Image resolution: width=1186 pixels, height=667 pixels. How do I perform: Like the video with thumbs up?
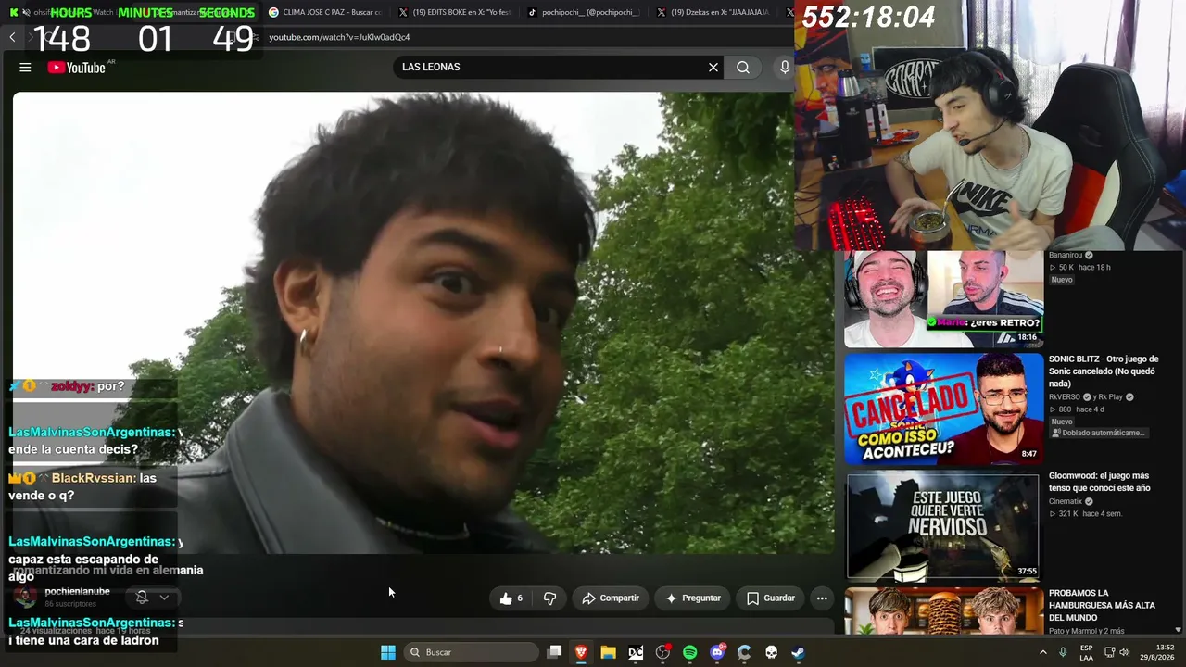tap(511, 598)
